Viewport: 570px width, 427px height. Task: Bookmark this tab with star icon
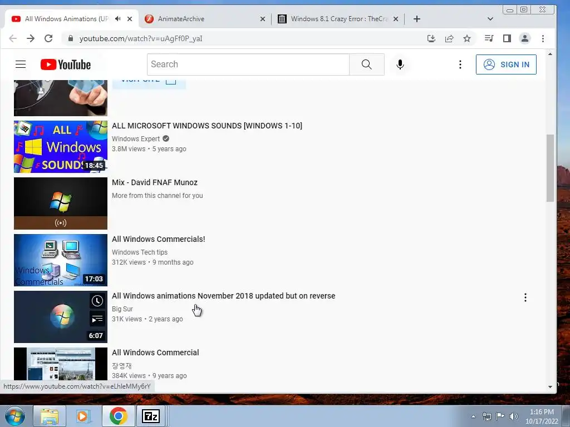click(x=467, y=38)
